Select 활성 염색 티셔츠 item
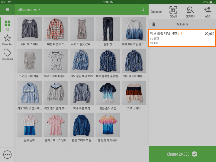This screenshot has height=162, width=216. (108, 128)
